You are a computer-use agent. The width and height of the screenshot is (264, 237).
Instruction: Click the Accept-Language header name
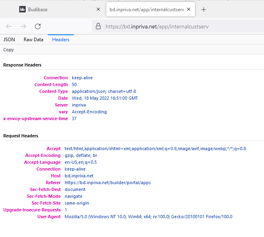pyautogui.click(x=42, y=162)
